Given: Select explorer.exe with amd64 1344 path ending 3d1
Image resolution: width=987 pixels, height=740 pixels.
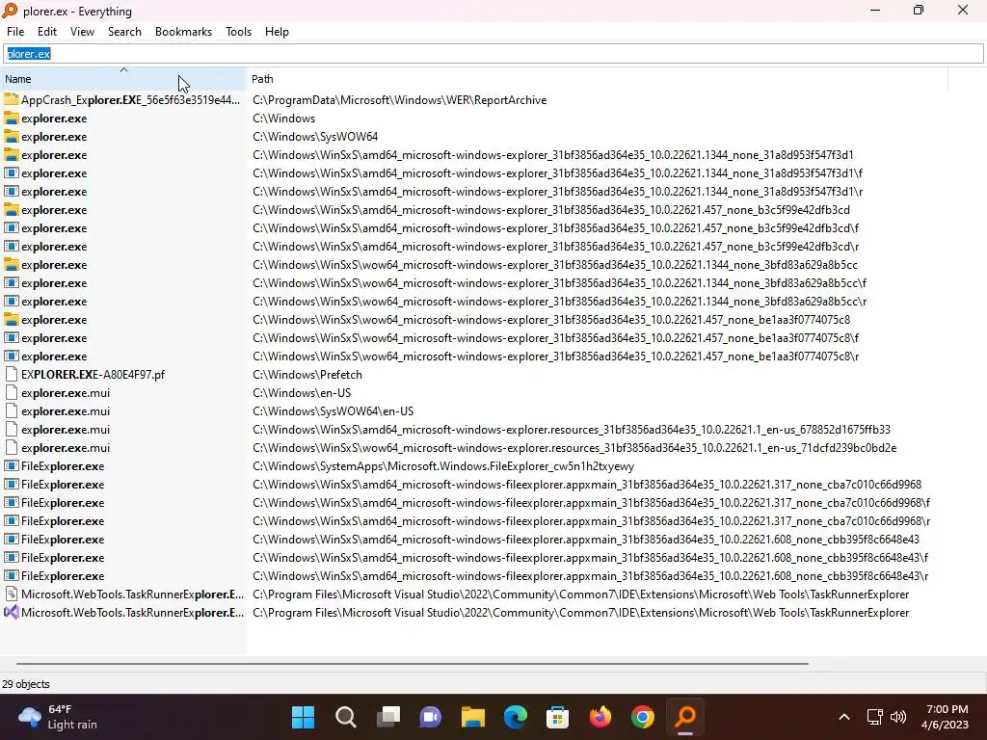Looking at the screenshot, I should (54, 155).
